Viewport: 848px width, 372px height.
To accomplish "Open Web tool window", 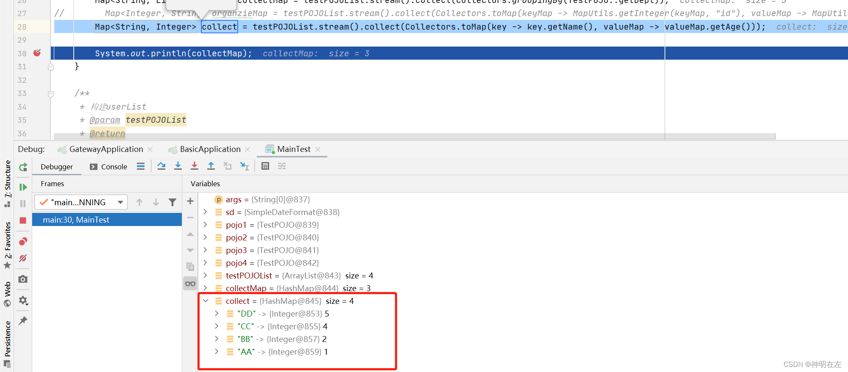I will coord(7,294).
